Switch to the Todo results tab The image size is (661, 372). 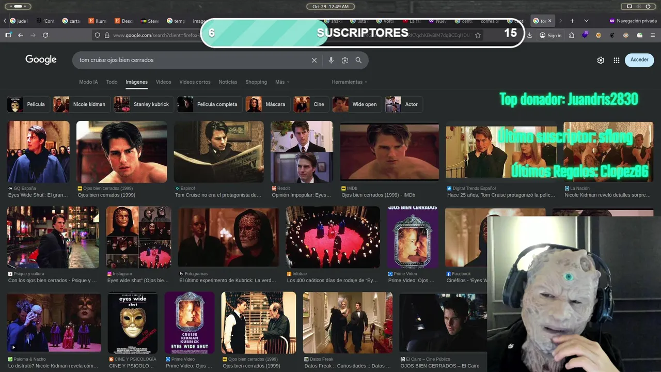[112, 82]
